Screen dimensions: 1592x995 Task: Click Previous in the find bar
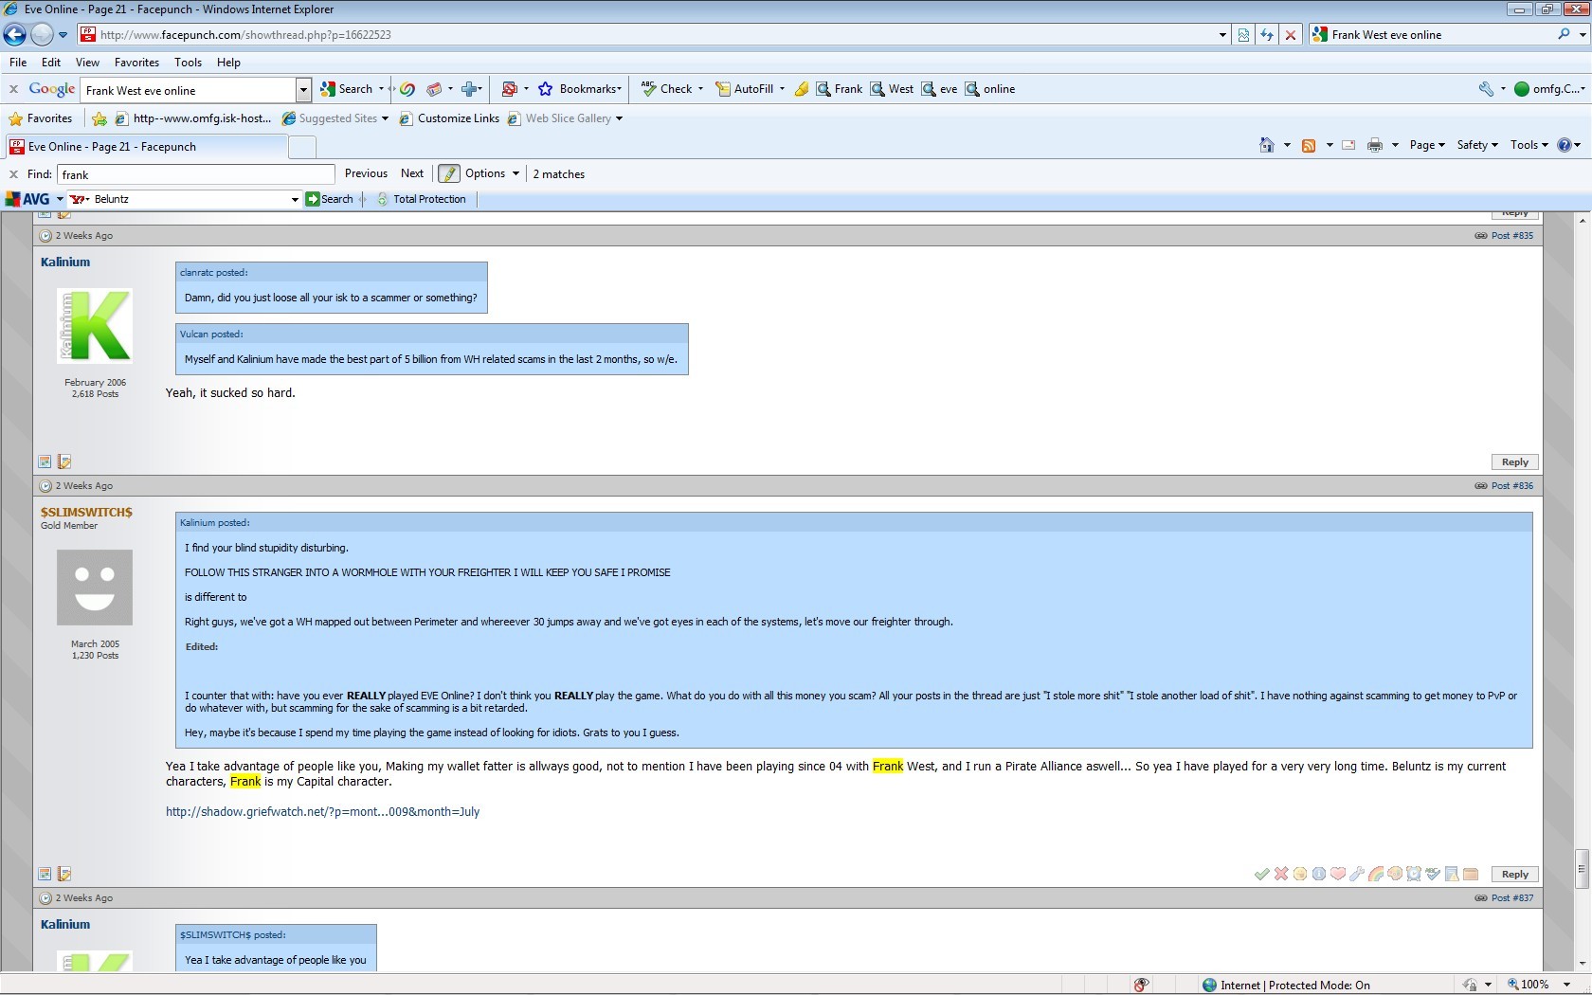(366, 173)
